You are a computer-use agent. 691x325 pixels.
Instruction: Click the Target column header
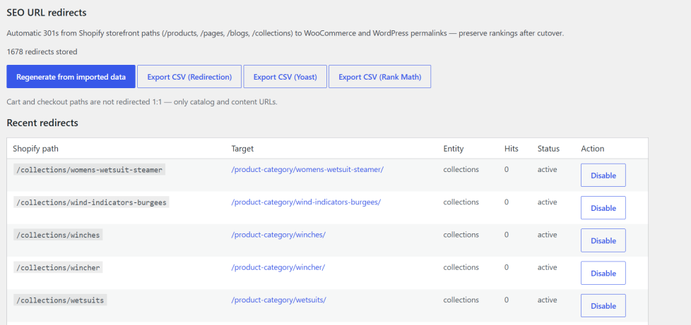[x=242, y=149]
